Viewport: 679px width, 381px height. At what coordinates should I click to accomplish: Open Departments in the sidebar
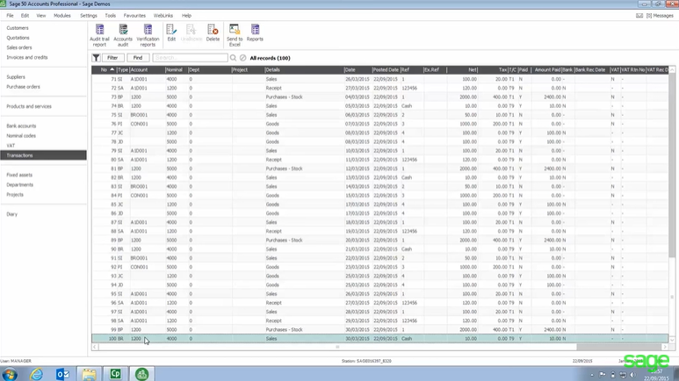click(x=19, y=185)
